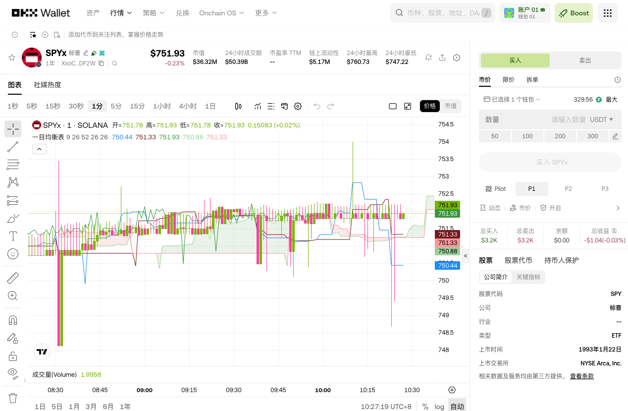
Task: Click the TradingView logo on chart
Action: click(x=42, y=352)
